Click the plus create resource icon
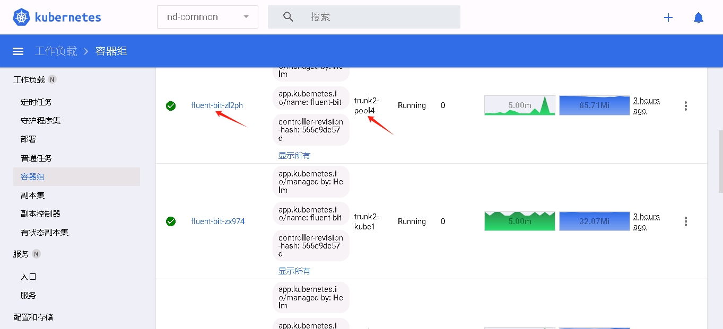Screen dimensions: 723x329 [x=668, y=17]
